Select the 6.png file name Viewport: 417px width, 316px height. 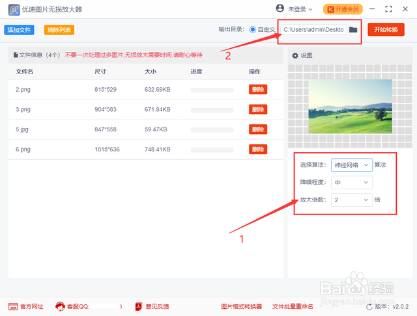pyautogui.click(x=23, y=150)
